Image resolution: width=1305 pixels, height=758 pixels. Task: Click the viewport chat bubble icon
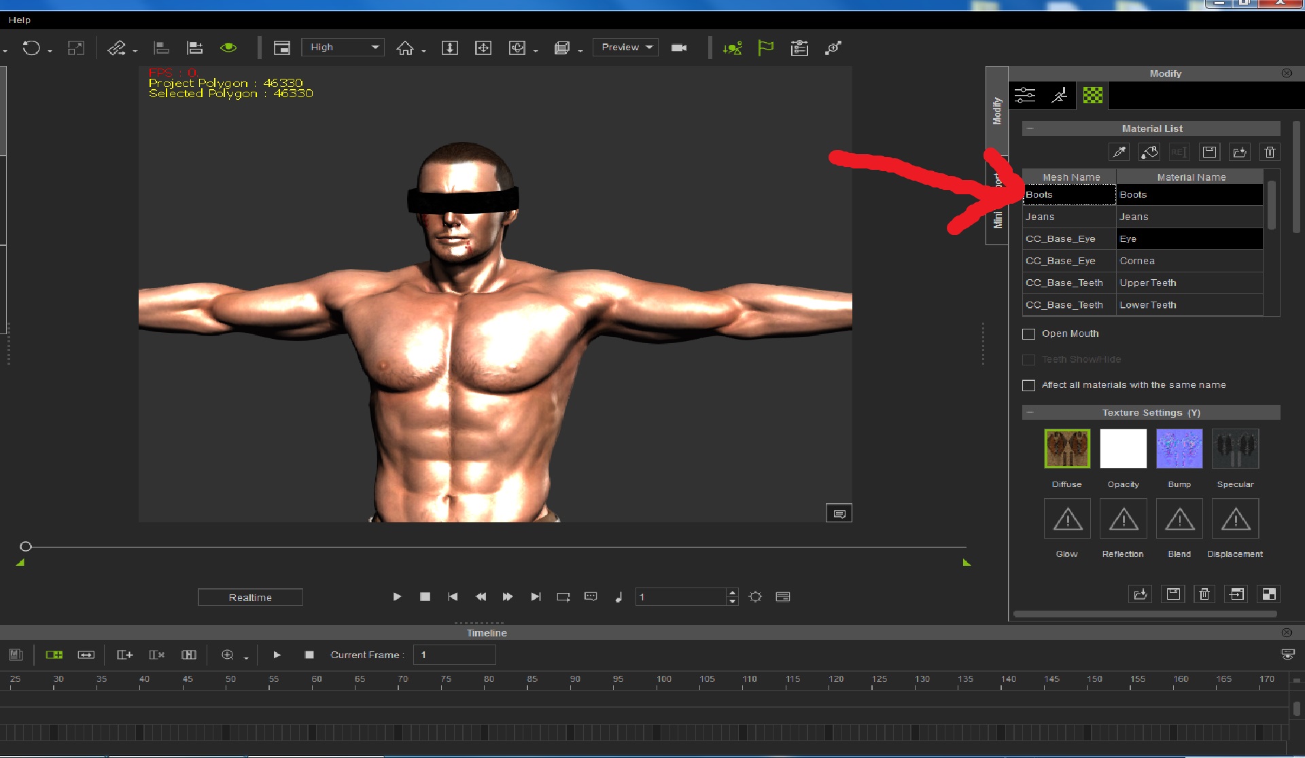tap(839, 513)
